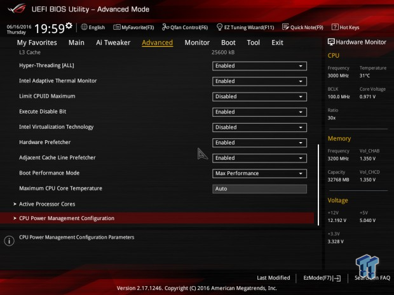
Task: Click CPU temperature 31°C value
Action: (365, 75)
